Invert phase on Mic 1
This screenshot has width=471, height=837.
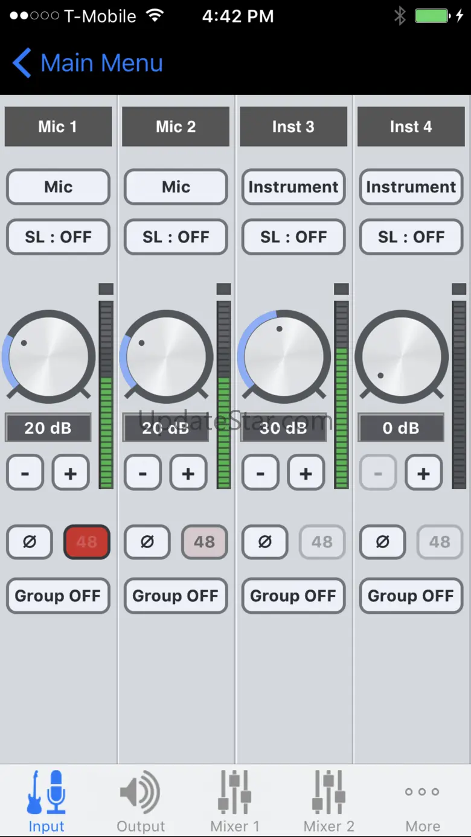point(29,542)
